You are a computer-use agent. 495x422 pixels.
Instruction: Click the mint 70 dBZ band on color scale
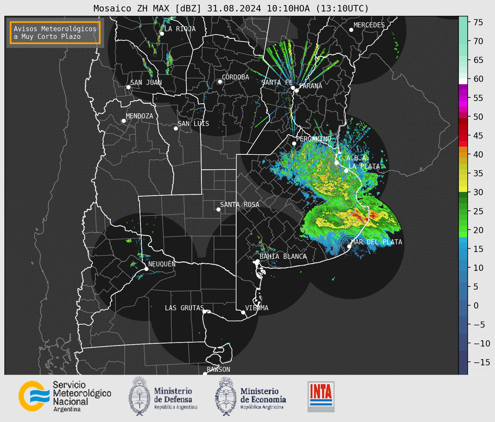click(x=463, y=41)
